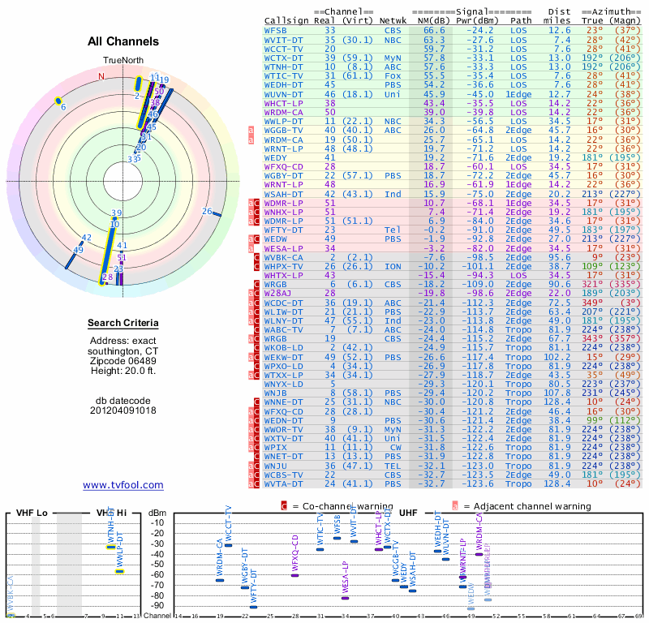Select WFSB bar in UHF chart
This screenshot has height=623, width=649.
(337, 538)
